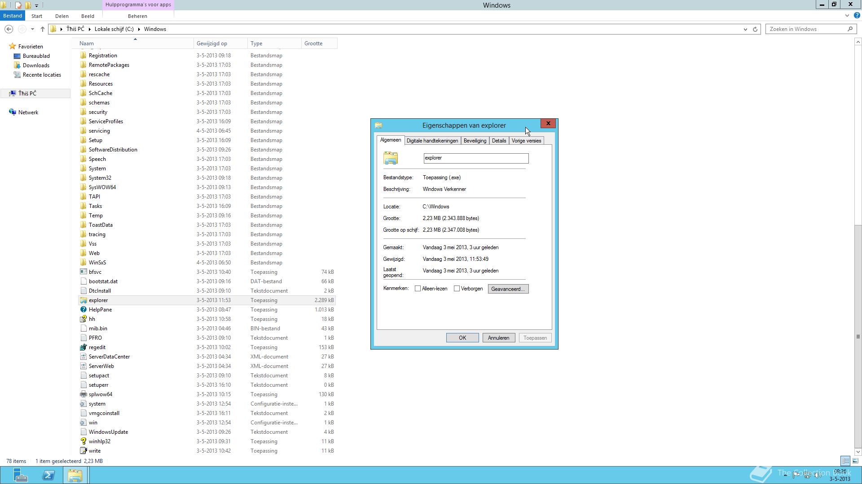Viewport: 862px width, 484px height.
Task: Expand breadcrumb arrow after This PC
Action: pyautogui.click(x=89, y=29)
